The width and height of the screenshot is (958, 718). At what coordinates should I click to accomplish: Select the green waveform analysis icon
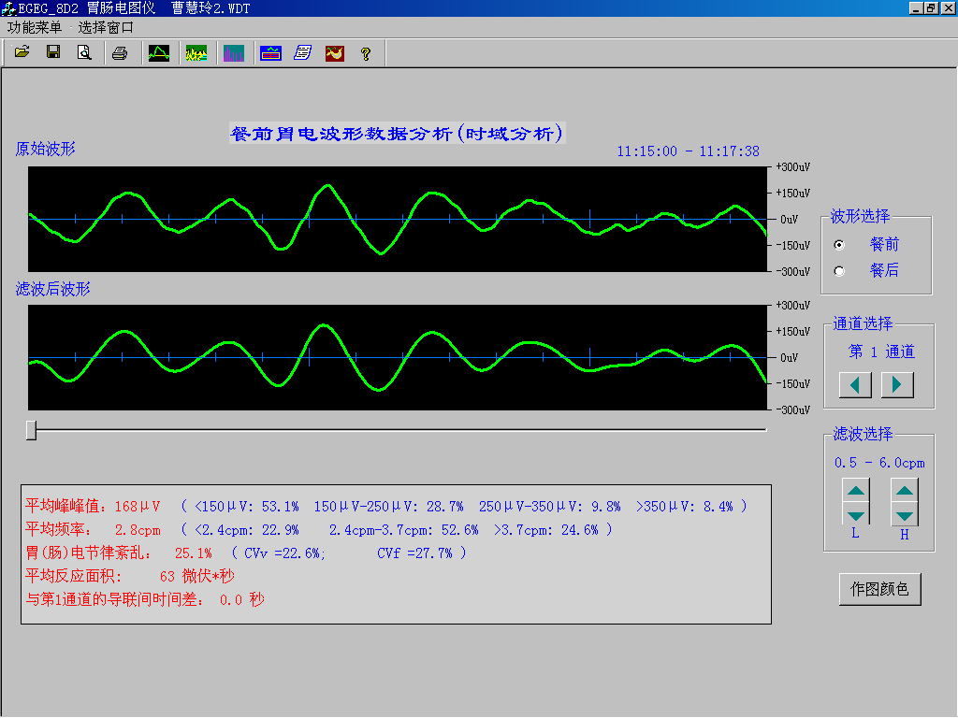159,53
